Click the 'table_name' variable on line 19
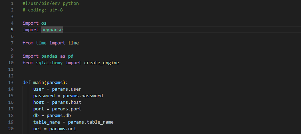The image size is (301, 134). click(x=47, y=122)
